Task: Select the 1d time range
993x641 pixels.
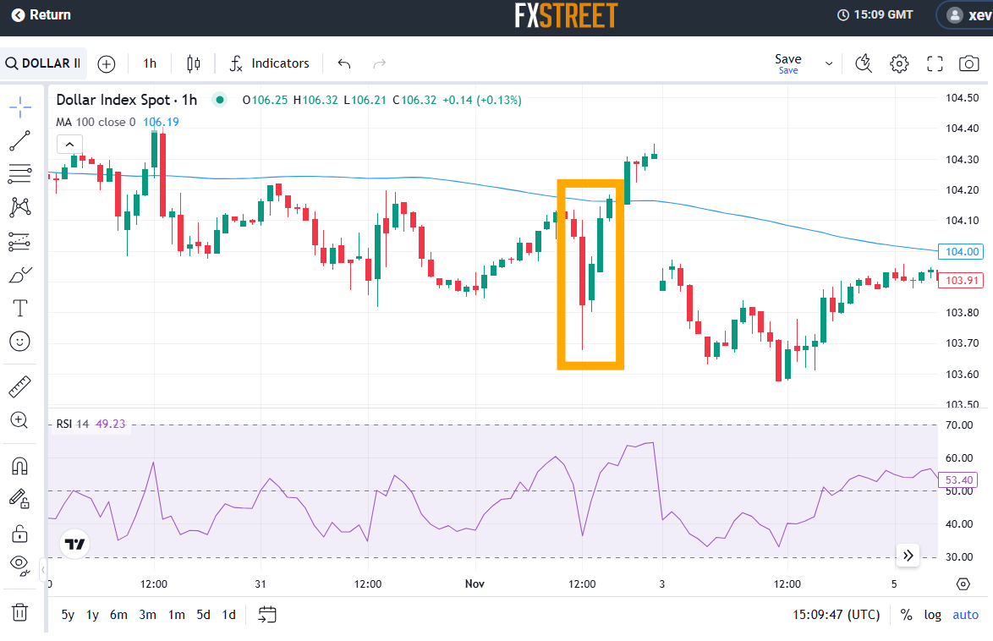Action: tap(228, 615)
